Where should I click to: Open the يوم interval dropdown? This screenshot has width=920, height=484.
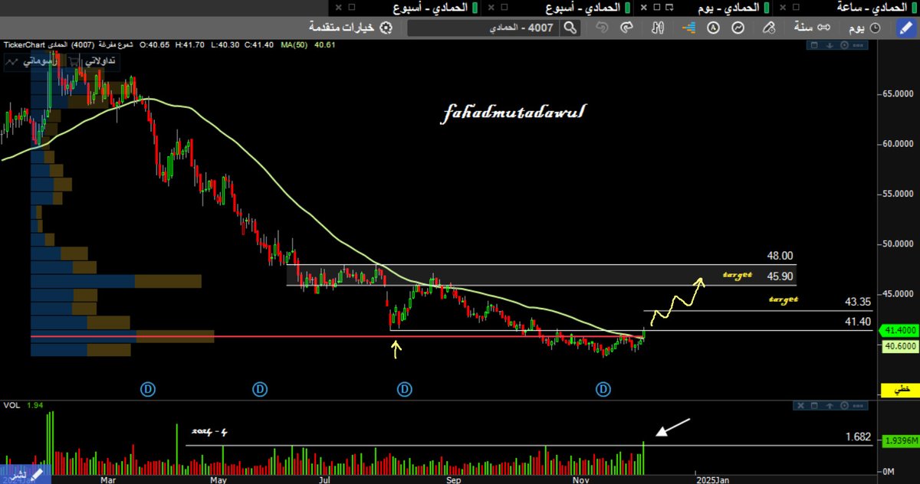click(864, 28)
